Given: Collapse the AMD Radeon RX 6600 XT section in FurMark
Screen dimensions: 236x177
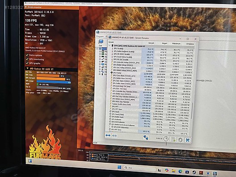Looking at the screenshot, I should click(x=27, y=68).
